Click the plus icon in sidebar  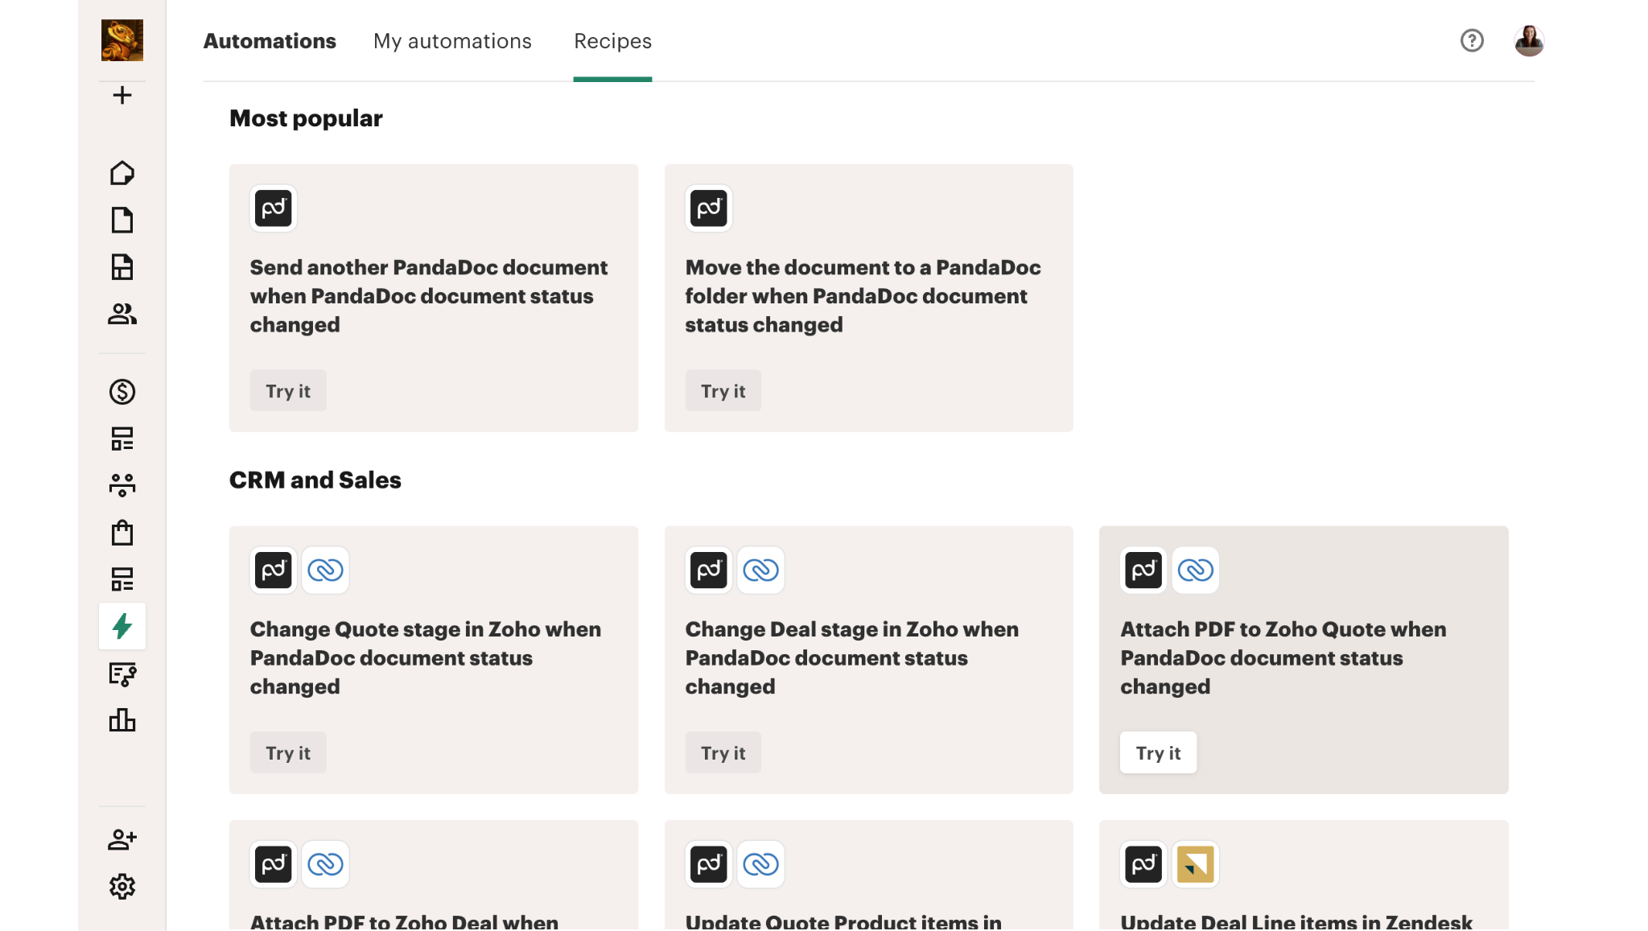(x=122, y=95)
